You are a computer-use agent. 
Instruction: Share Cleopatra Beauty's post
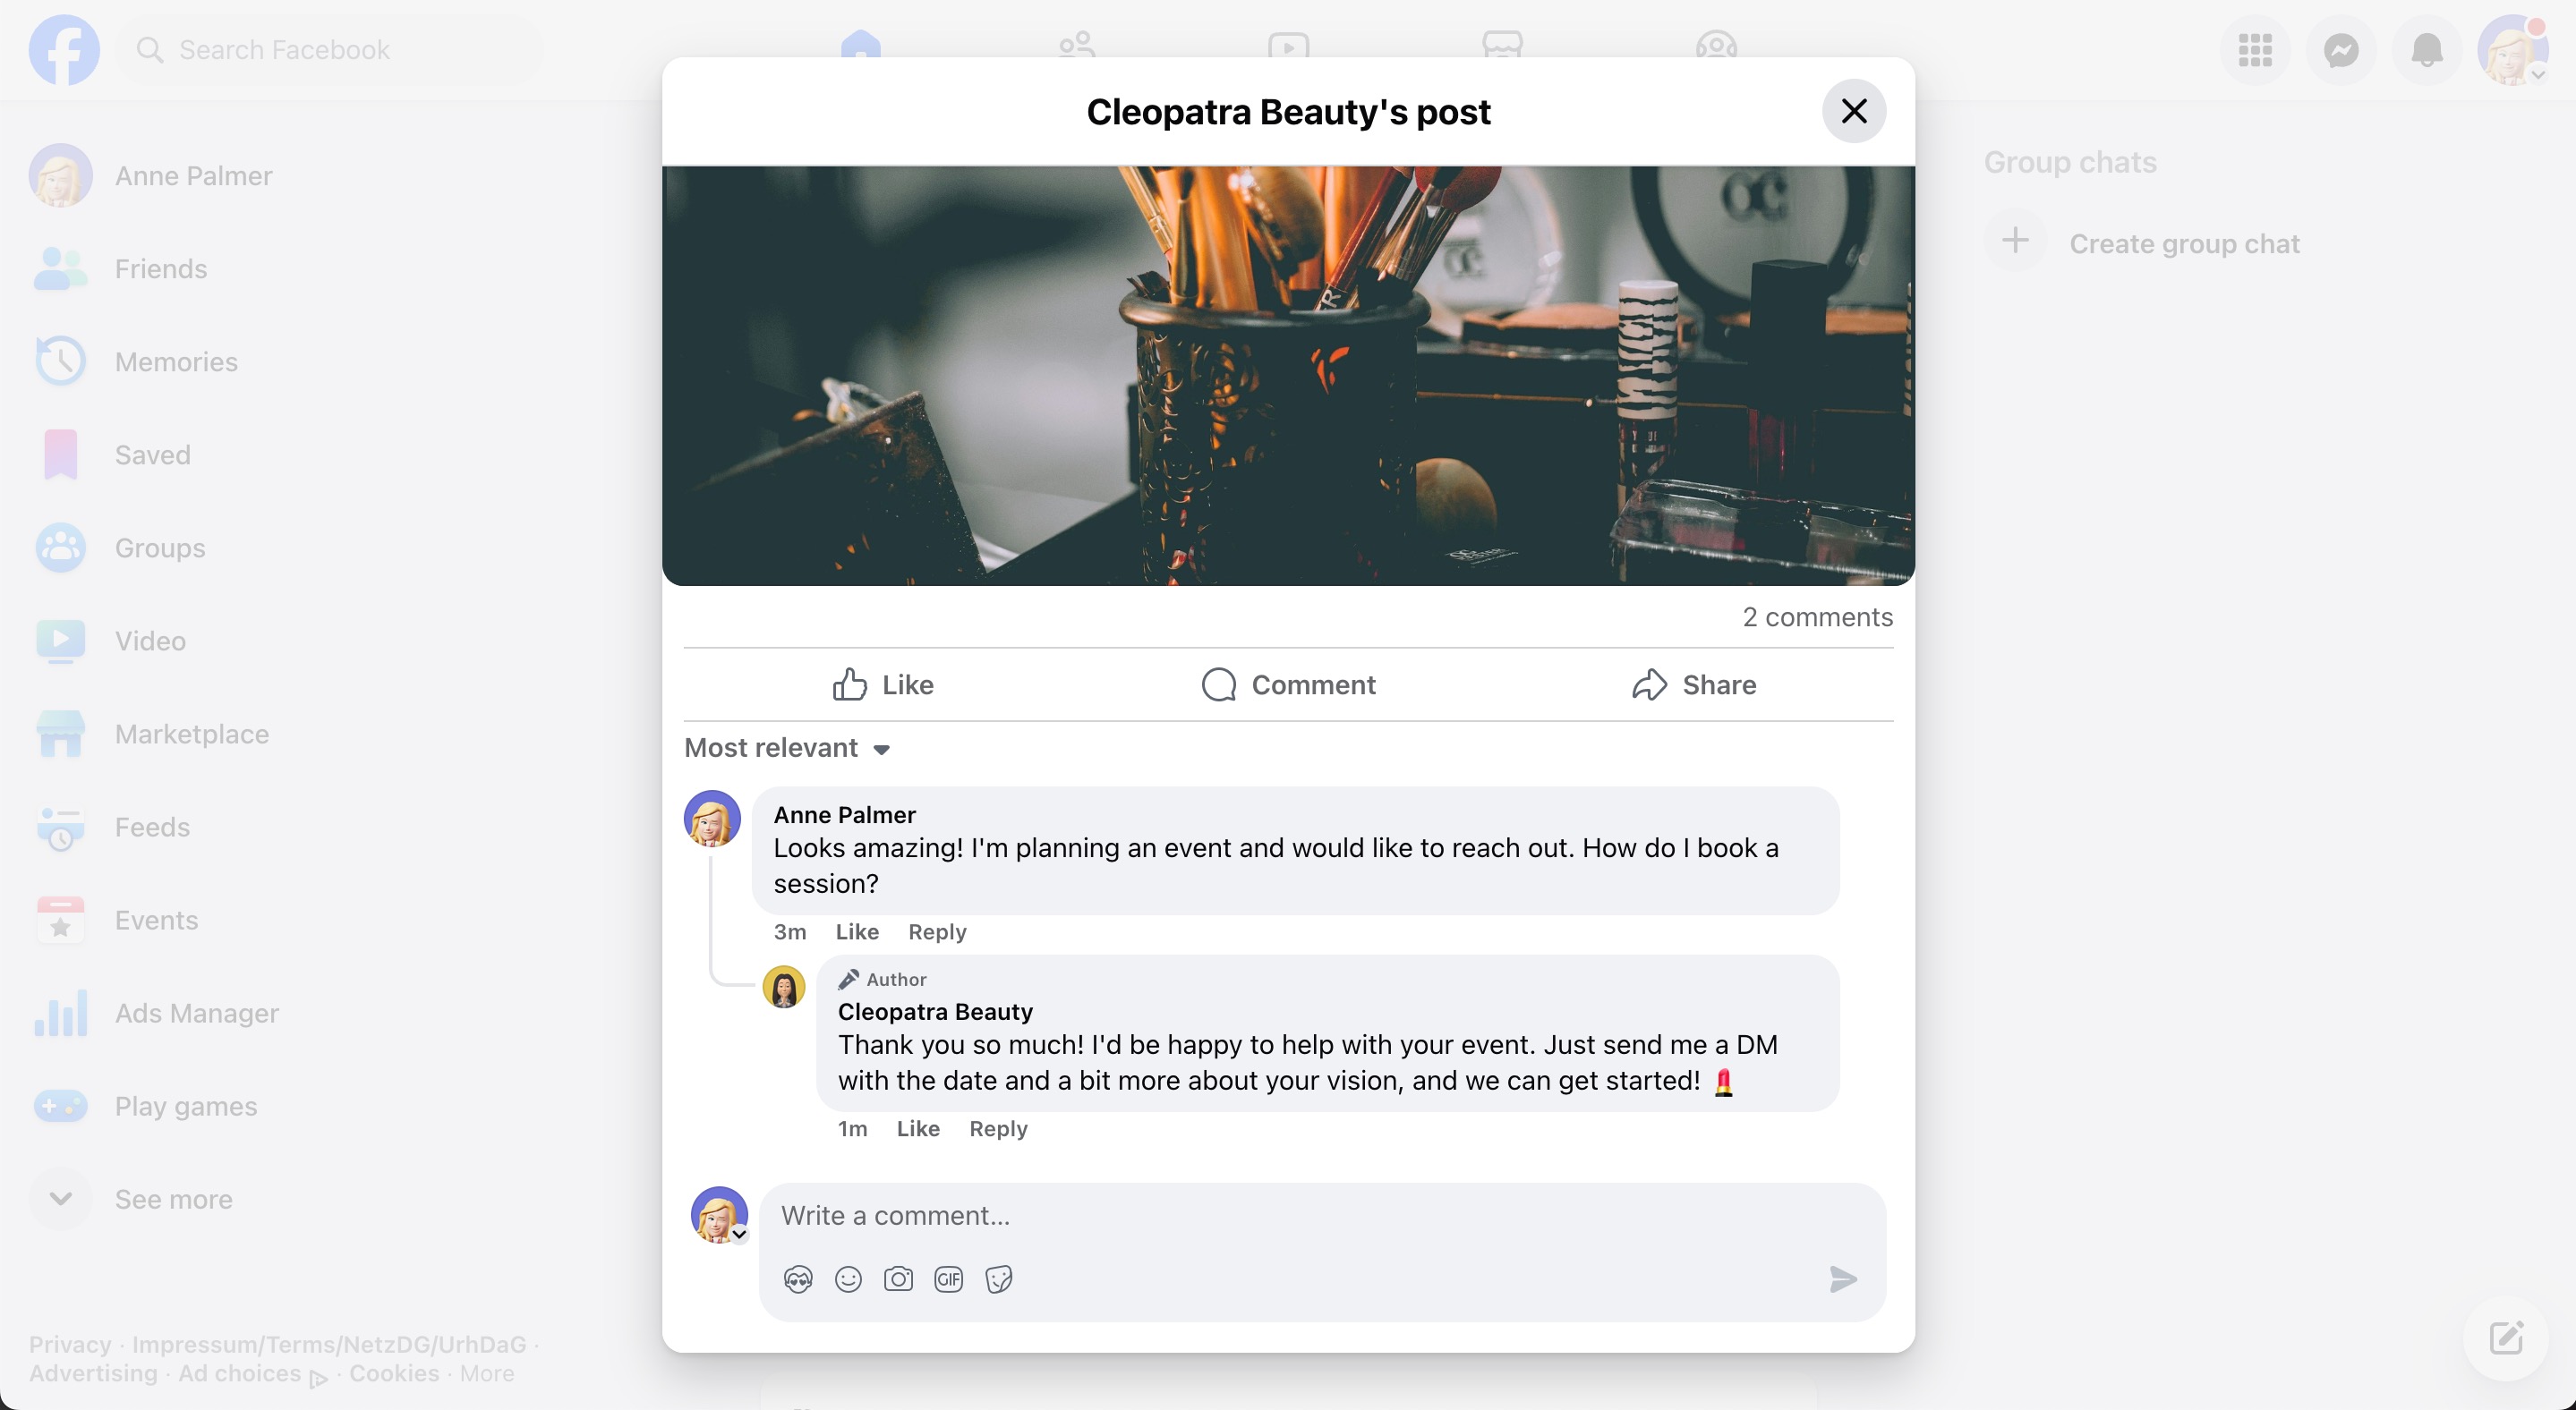(x=1694, y=684)
